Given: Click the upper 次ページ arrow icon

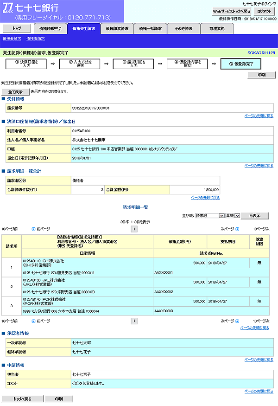Looking at the screenshot, I should pos(237,229).
